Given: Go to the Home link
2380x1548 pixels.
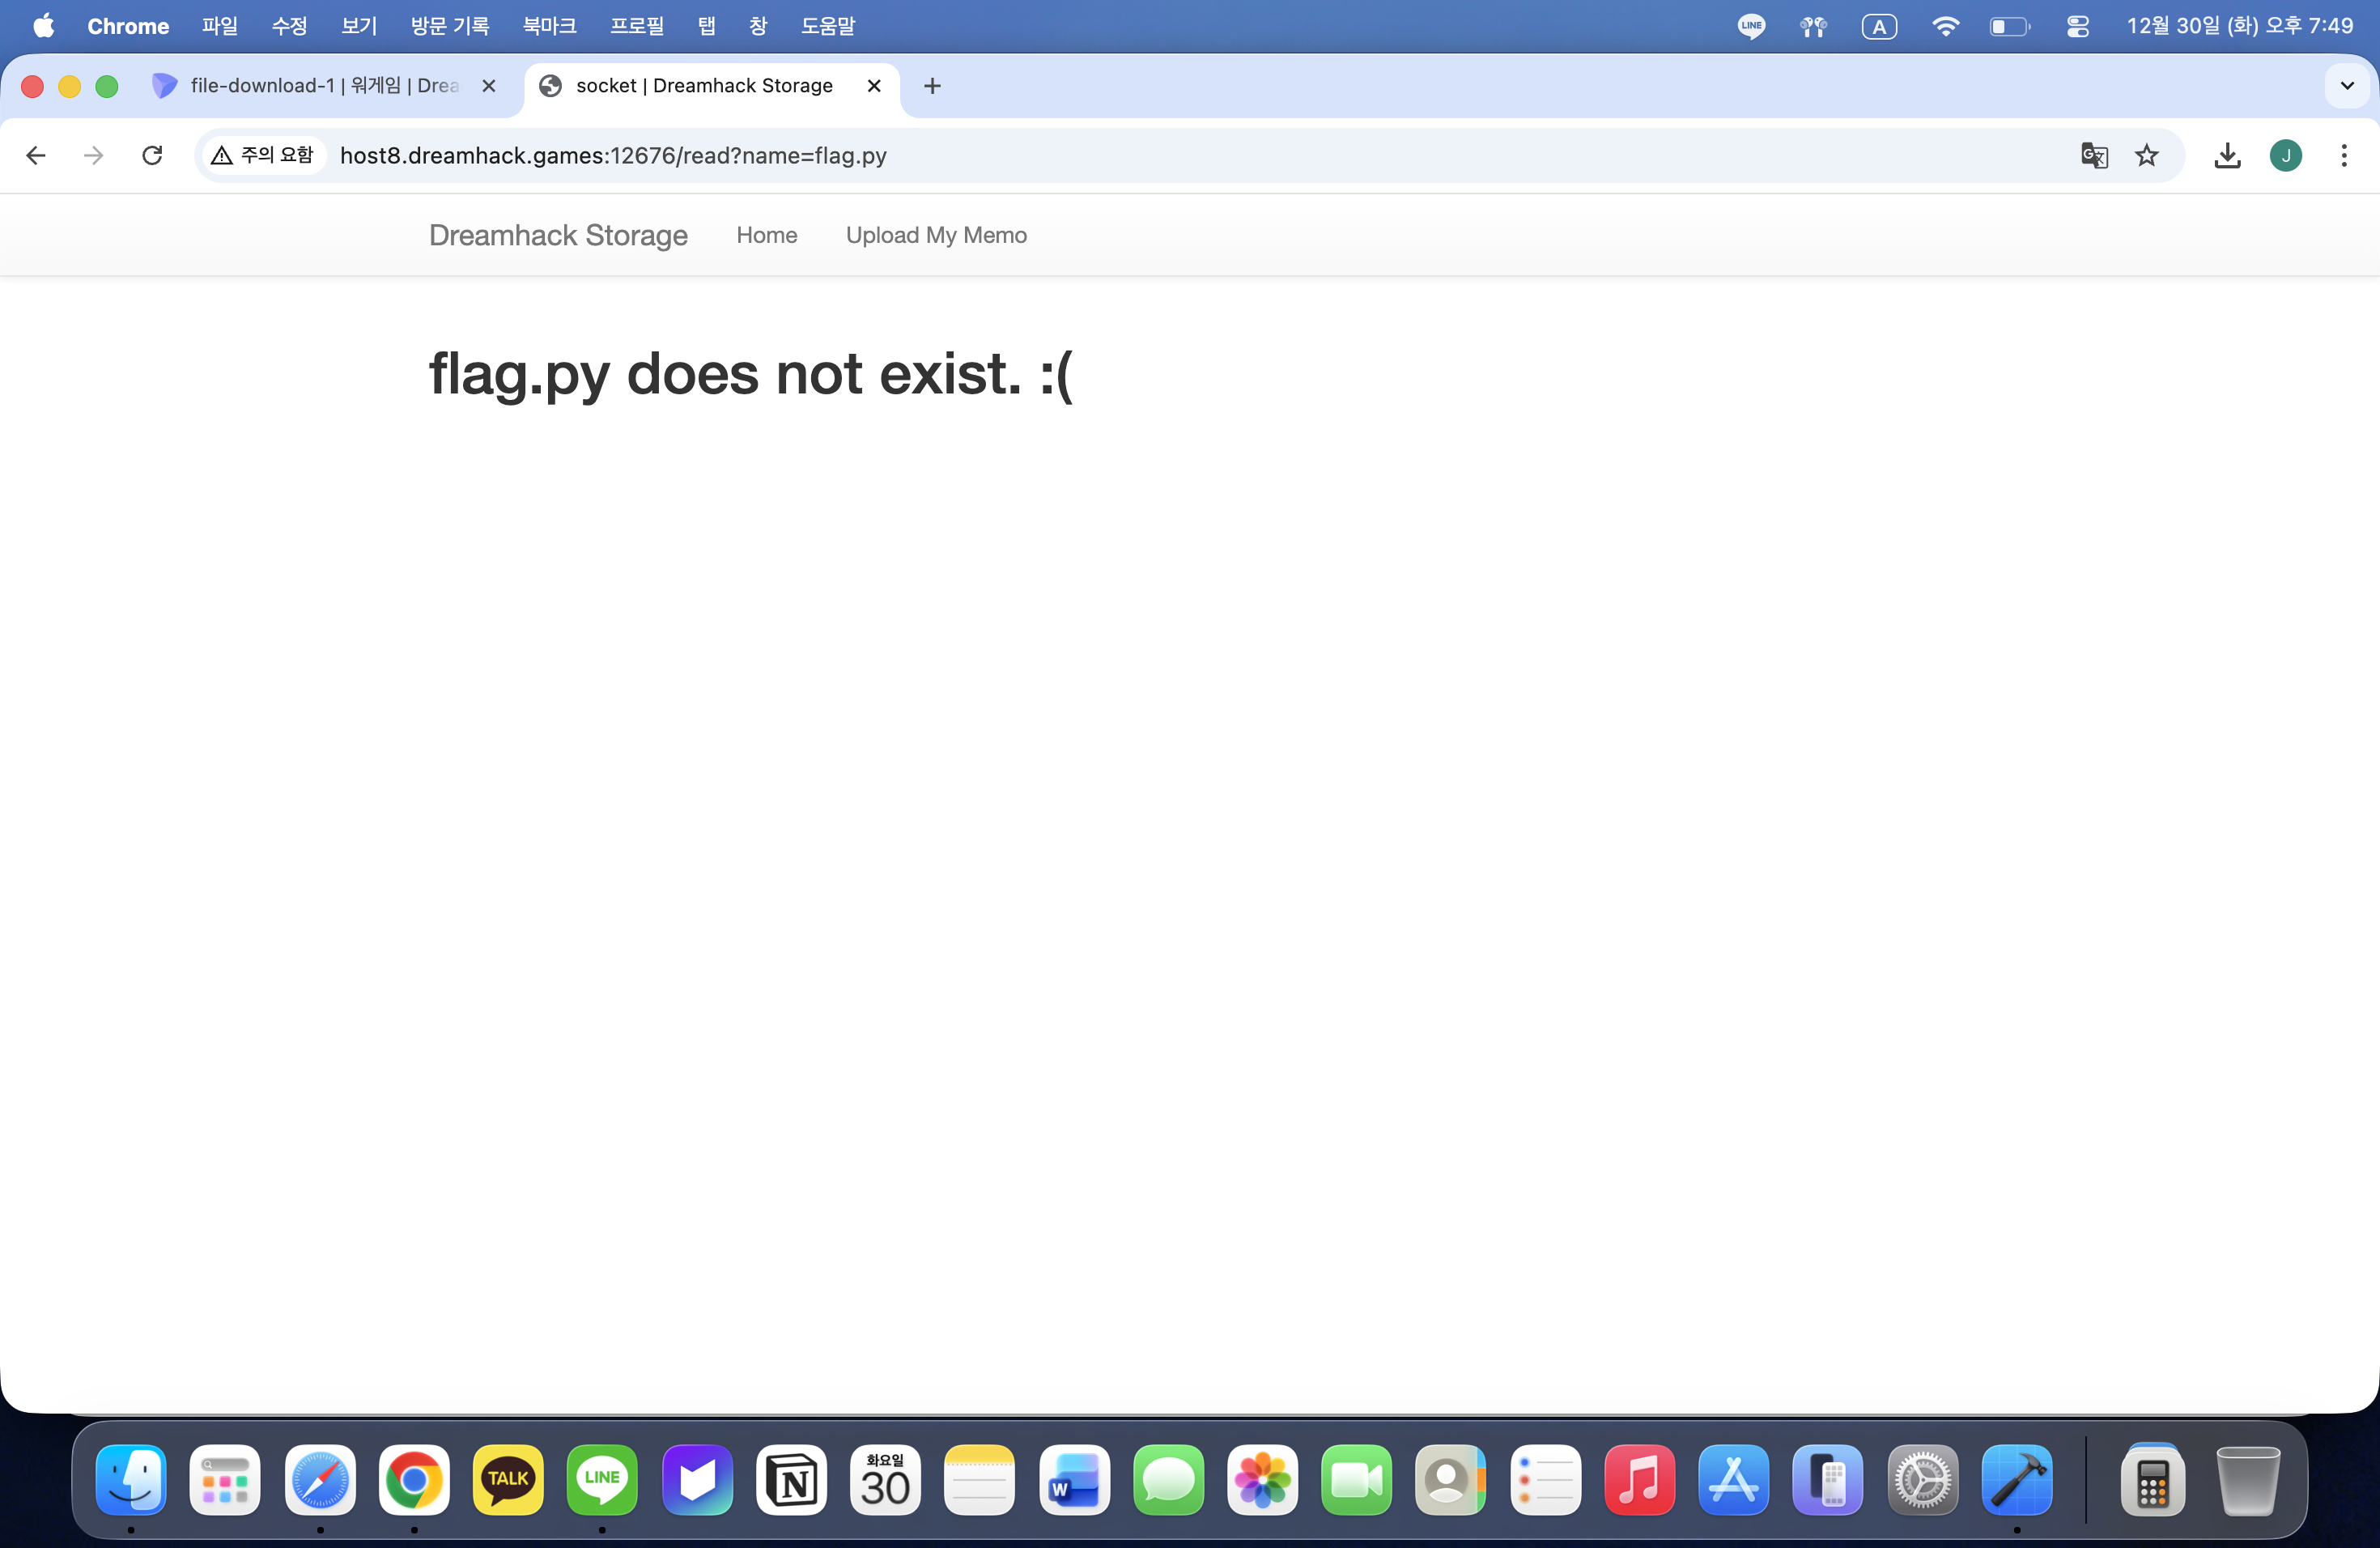Looking at the screenshot, I should click(x=766, y=235).
